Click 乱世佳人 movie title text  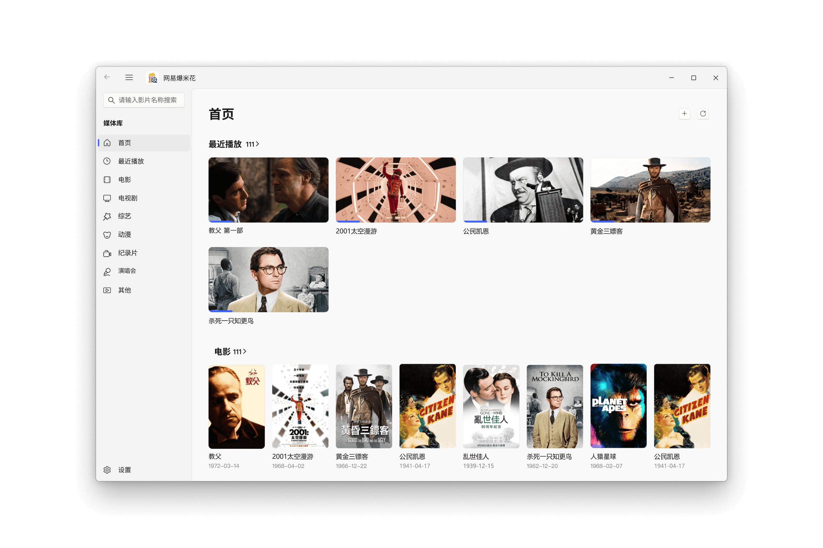(x=476, y=457)
